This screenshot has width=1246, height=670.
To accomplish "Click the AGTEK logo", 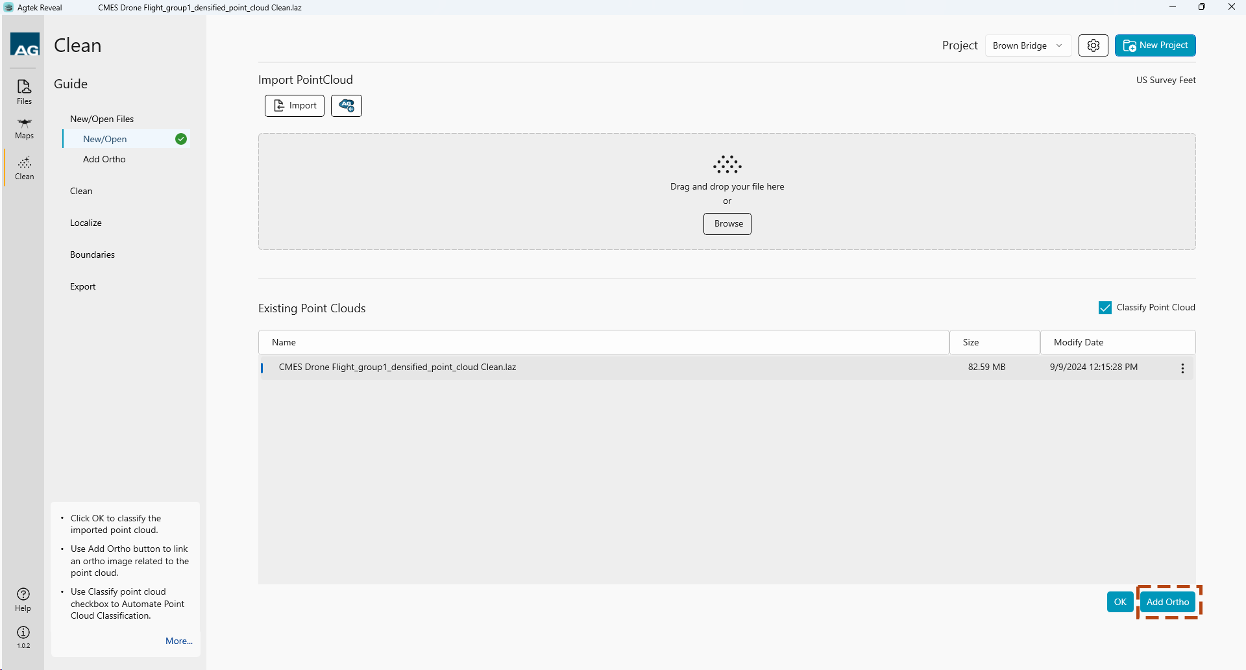I will tap(25, 45).
